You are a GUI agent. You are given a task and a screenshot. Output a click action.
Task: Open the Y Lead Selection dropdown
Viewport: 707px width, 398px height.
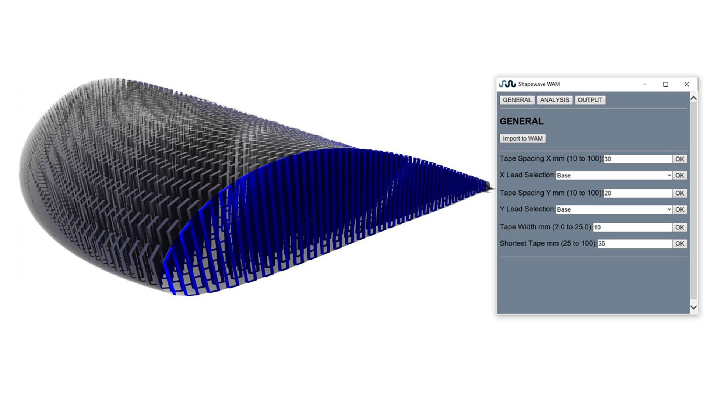[x=614, y=209]
